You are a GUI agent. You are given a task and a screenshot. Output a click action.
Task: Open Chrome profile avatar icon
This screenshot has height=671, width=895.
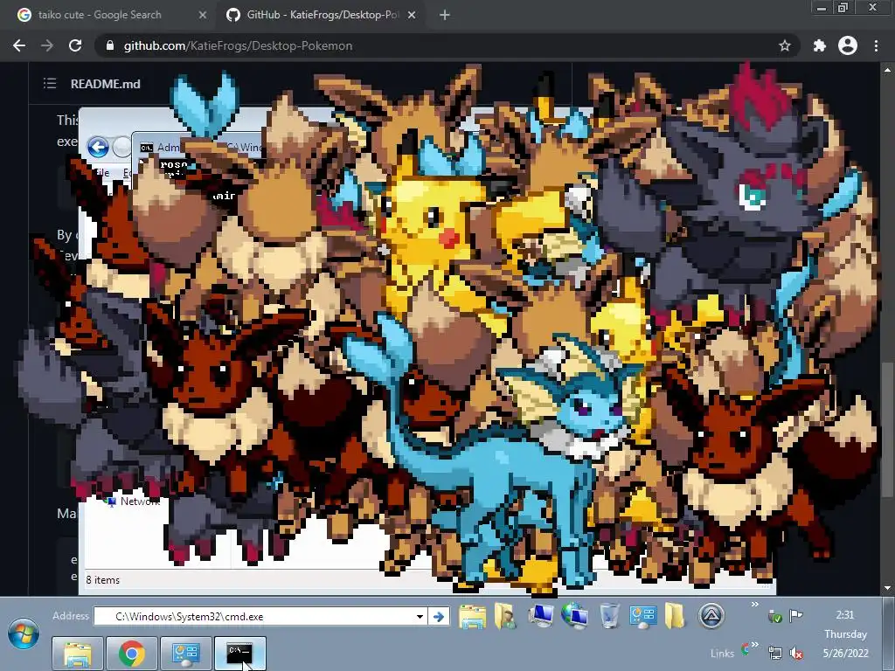coord(848,45)
